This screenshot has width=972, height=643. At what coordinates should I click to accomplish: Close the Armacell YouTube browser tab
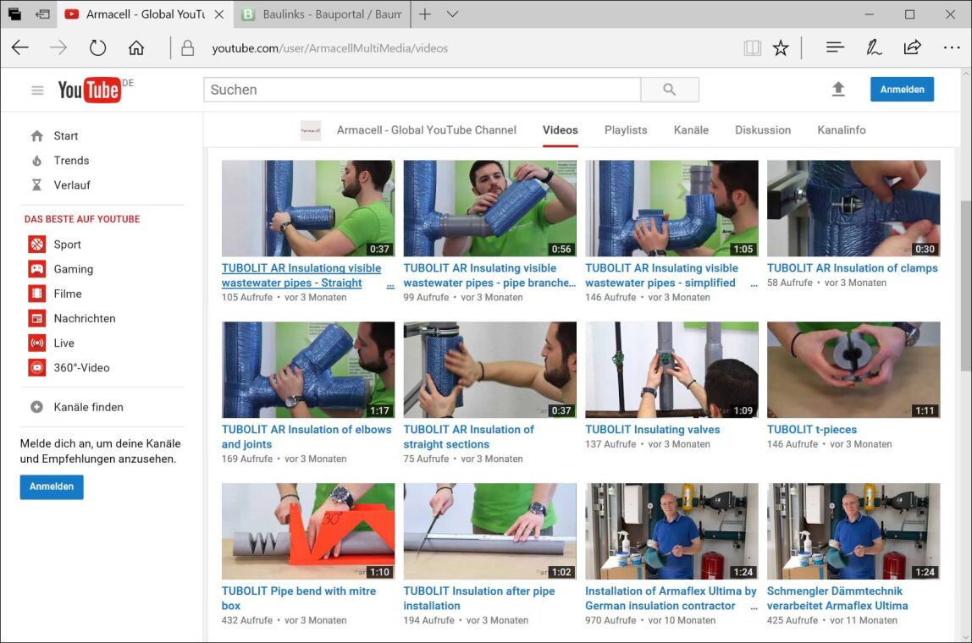[x=218, y=14]
